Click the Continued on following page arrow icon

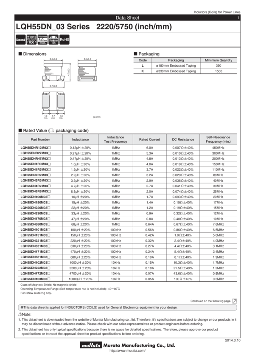pyautogui.click(x=235, y=301)
